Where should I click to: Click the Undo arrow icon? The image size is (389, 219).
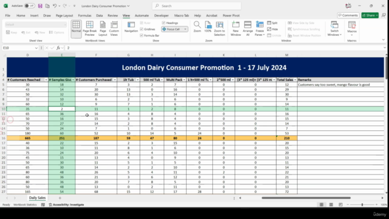click(55, 5)
